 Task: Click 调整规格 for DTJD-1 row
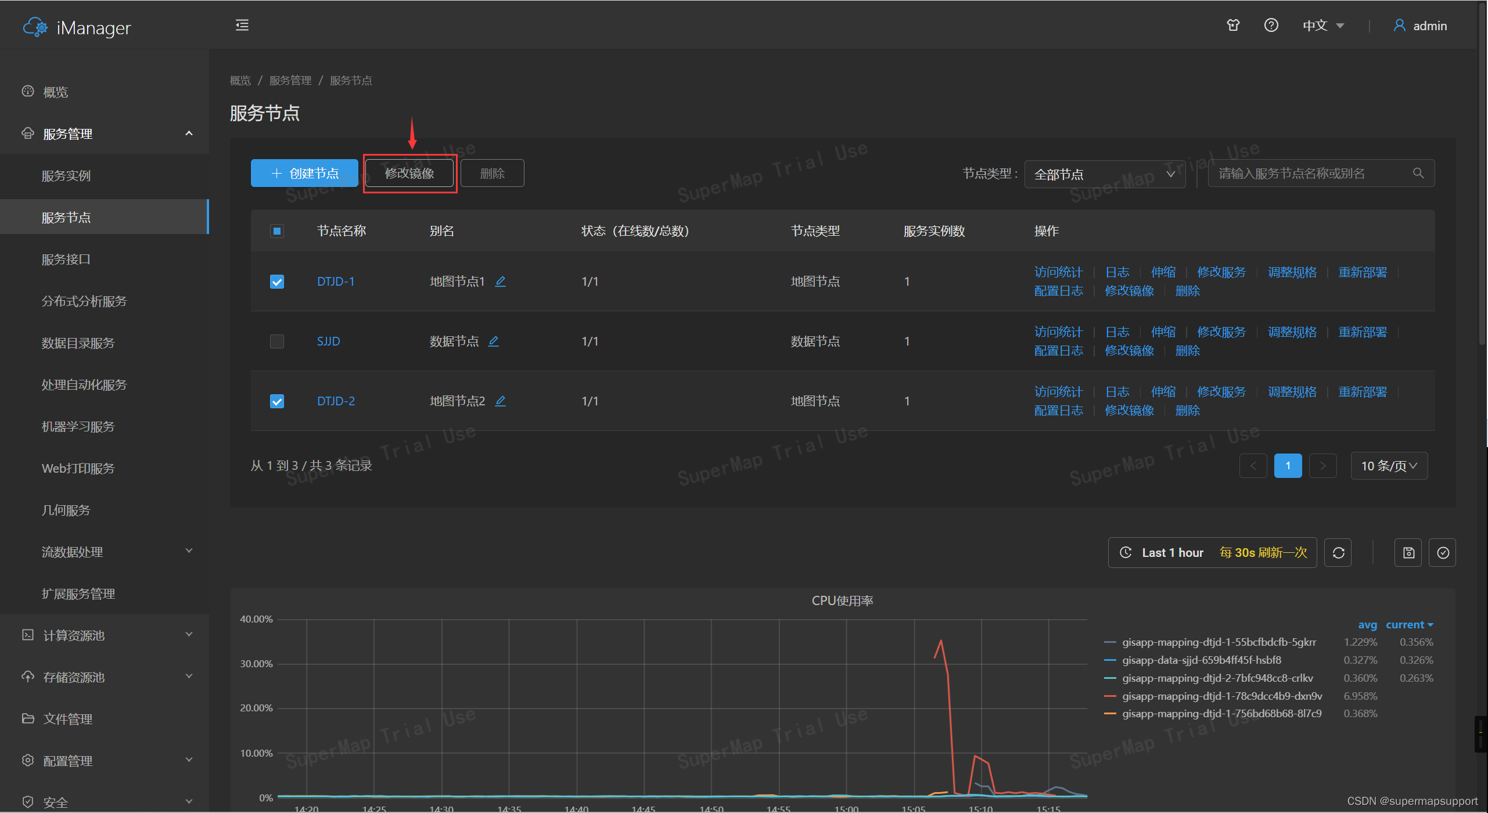point(1292,272)
